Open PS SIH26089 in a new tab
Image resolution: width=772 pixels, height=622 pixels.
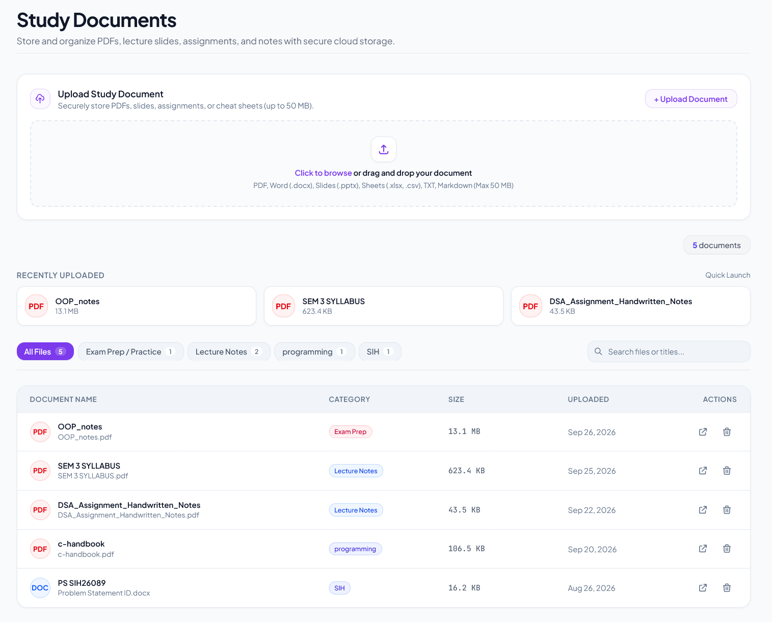coord(703,588)
